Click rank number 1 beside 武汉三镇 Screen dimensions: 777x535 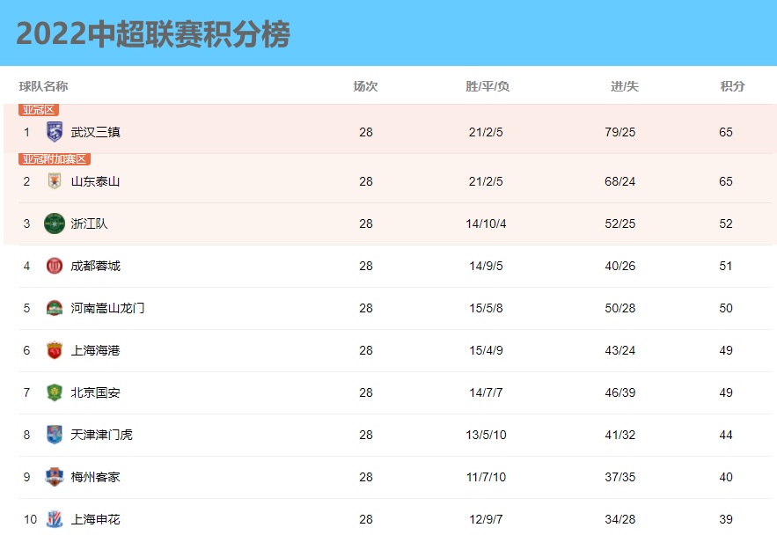pos(26,132)
